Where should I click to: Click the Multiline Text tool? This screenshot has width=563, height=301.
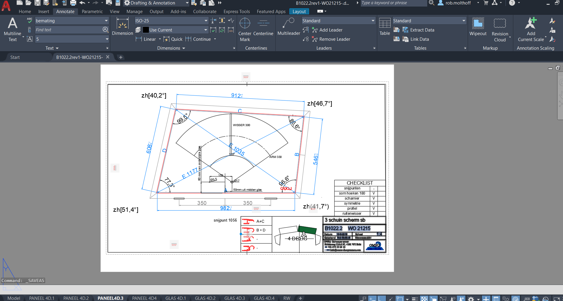tap(13, 30)
